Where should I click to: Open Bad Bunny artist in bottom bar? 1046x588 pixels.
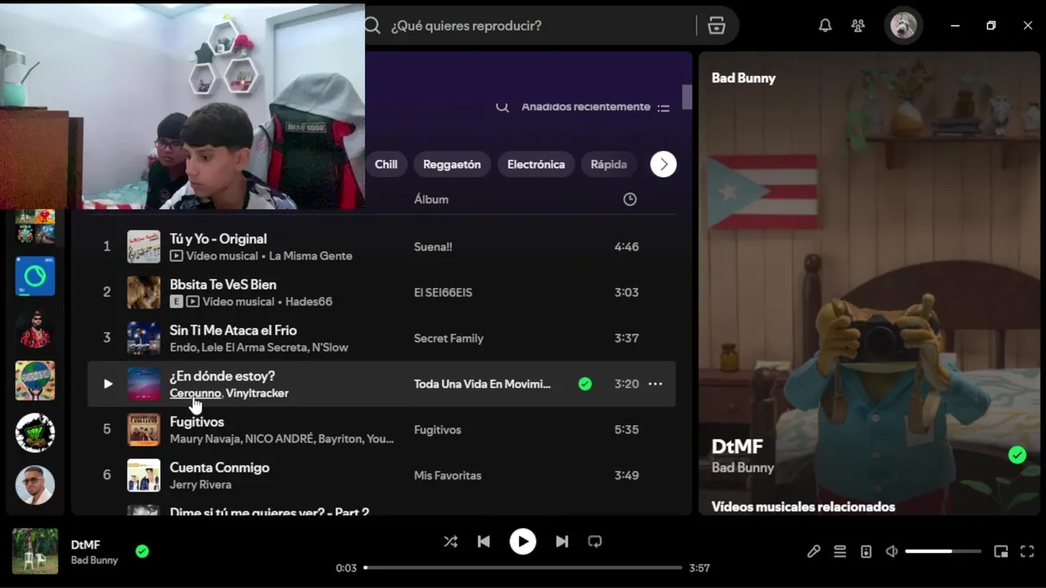pyautogui.click(x=94, y=560)
